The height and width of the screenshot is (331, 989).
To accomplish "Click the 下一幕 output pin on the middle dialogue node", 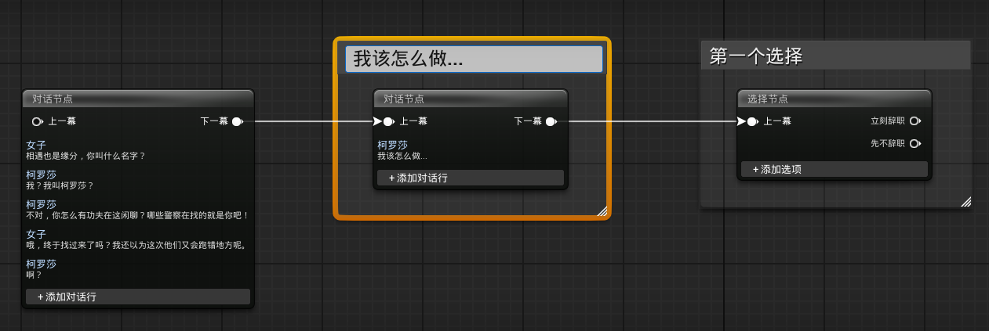I will (551, 121).
